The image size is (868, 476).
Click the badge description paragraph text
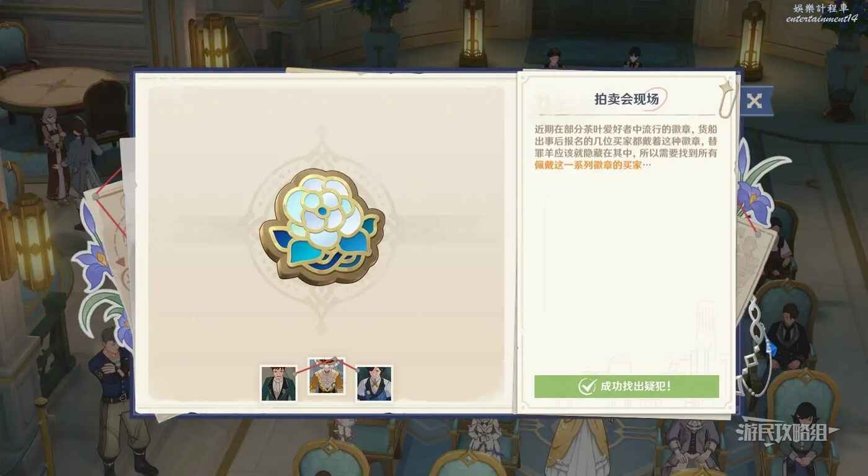[x=626, y=147]
